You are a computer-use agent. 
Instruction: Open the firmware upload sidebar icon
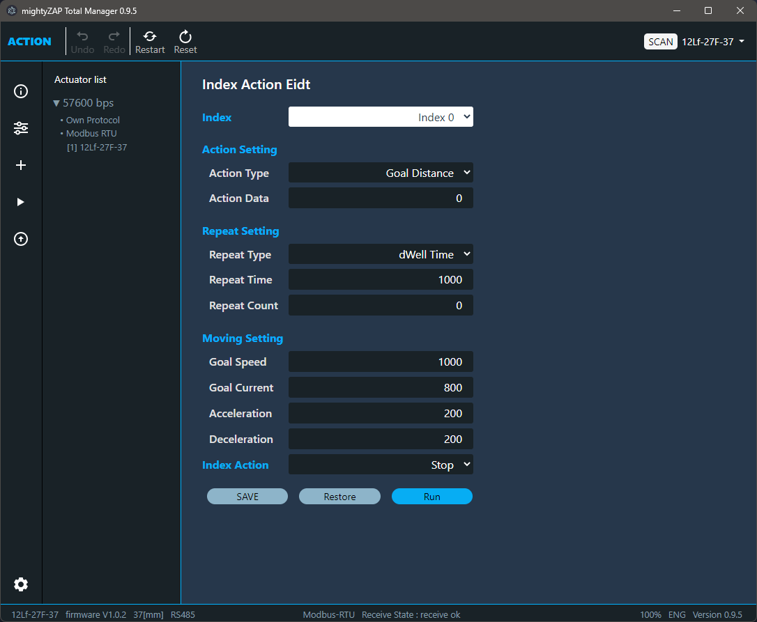(x=21, y=239)
